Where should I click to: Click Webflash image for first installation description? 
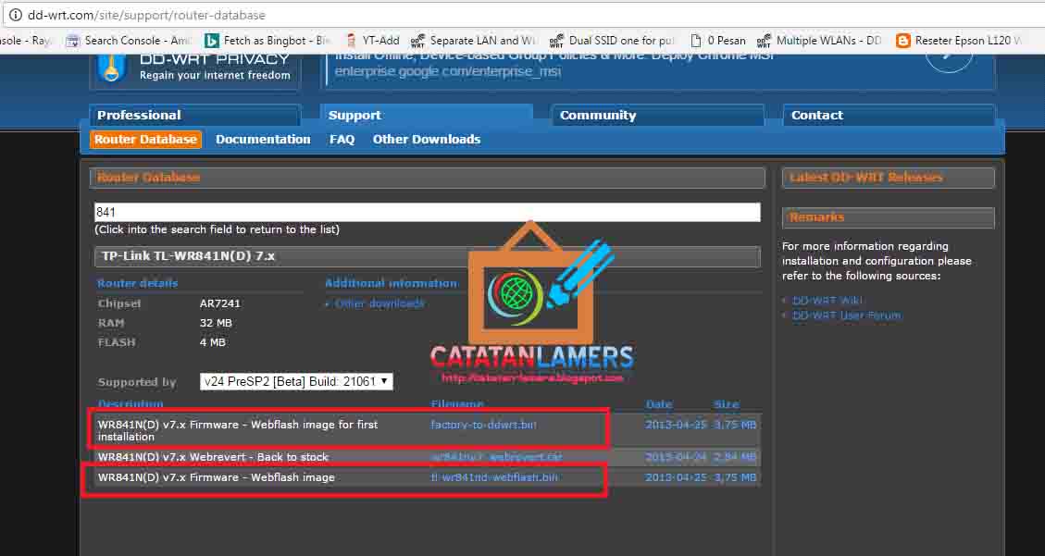pos(238,430)
